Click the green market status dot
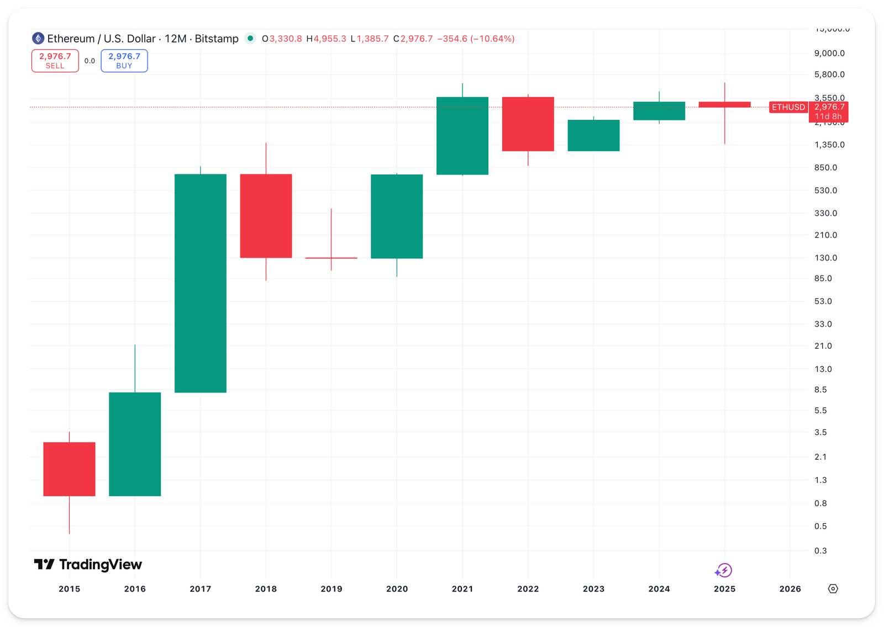Image resolution: width=884 pixels, height=627 pixels. pyautogui.click(x=251, y=39)
